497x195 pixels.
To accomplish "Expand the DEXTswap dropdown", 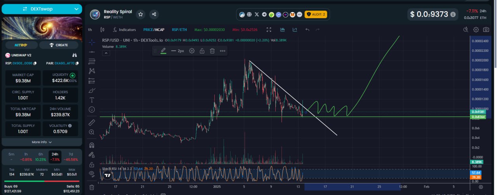I will pyautogui.click(x=42, y=9).
